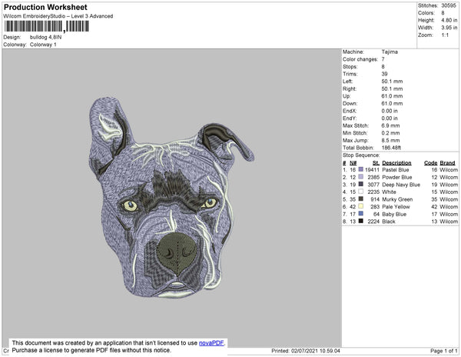Click the Height value '4.80 in'
This screenshot has height=357, width=461.
coord(449,20)
